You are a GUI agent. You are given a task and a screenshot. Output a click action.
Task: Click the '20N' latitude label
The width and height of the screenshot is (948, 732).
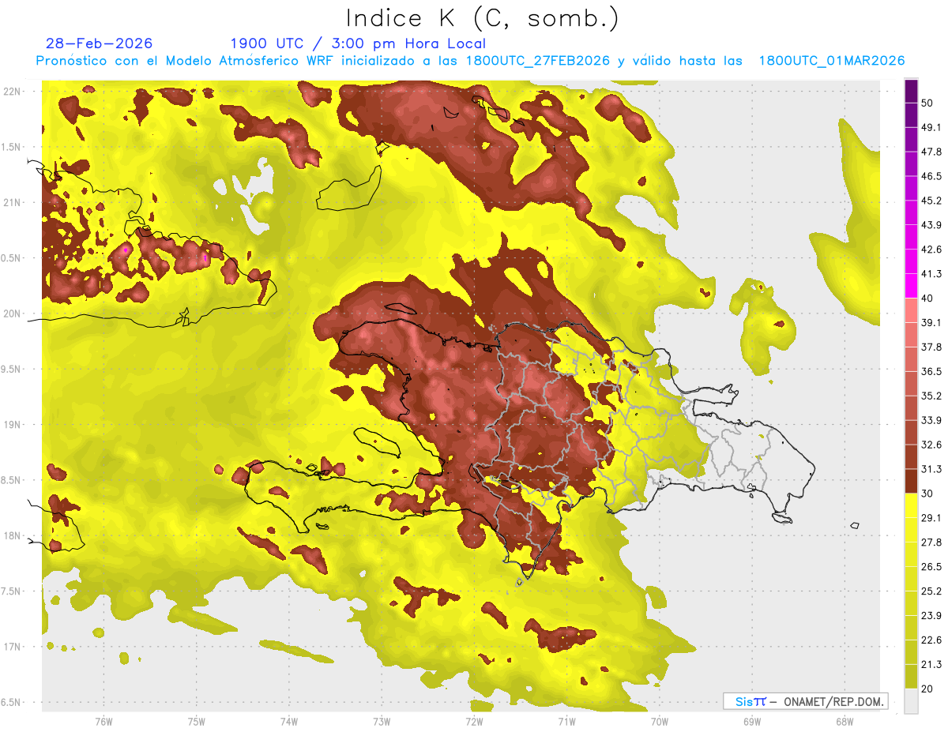pos(12,313)
